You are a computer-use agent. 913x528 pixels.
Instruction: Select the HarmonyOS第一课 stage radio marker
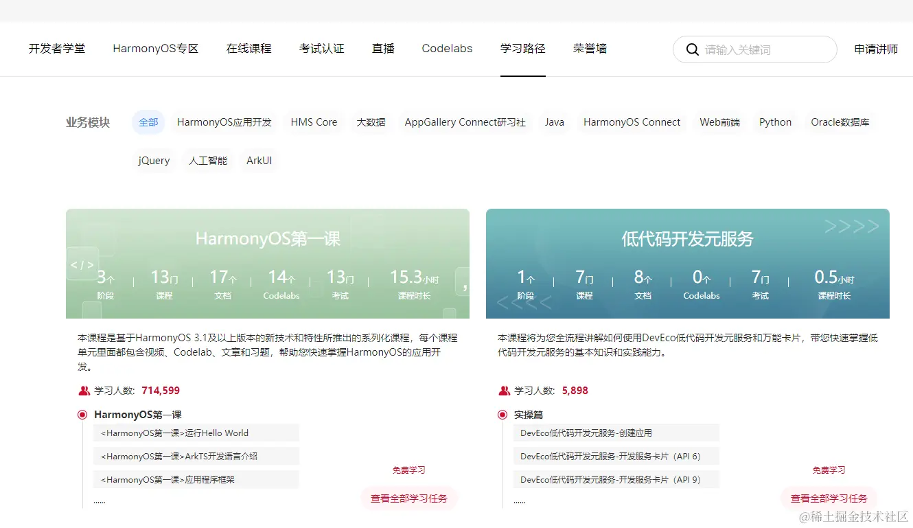tap(82, 415)
